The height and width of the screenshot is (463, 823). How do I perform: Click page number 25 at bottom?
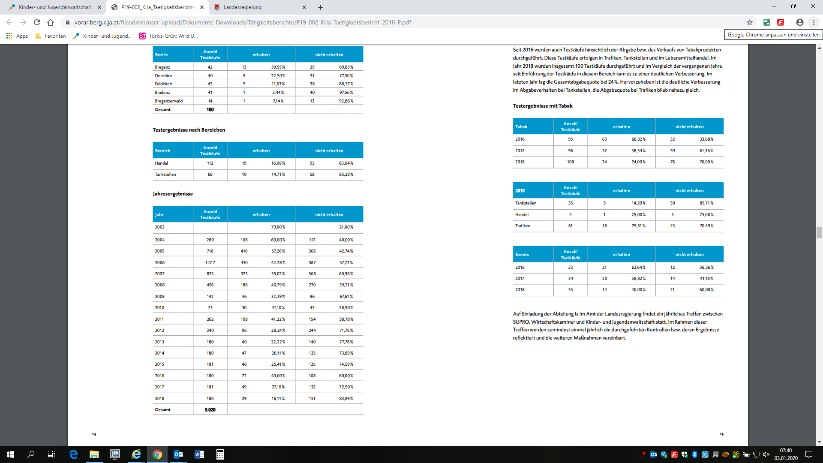(x=721, y=435)
